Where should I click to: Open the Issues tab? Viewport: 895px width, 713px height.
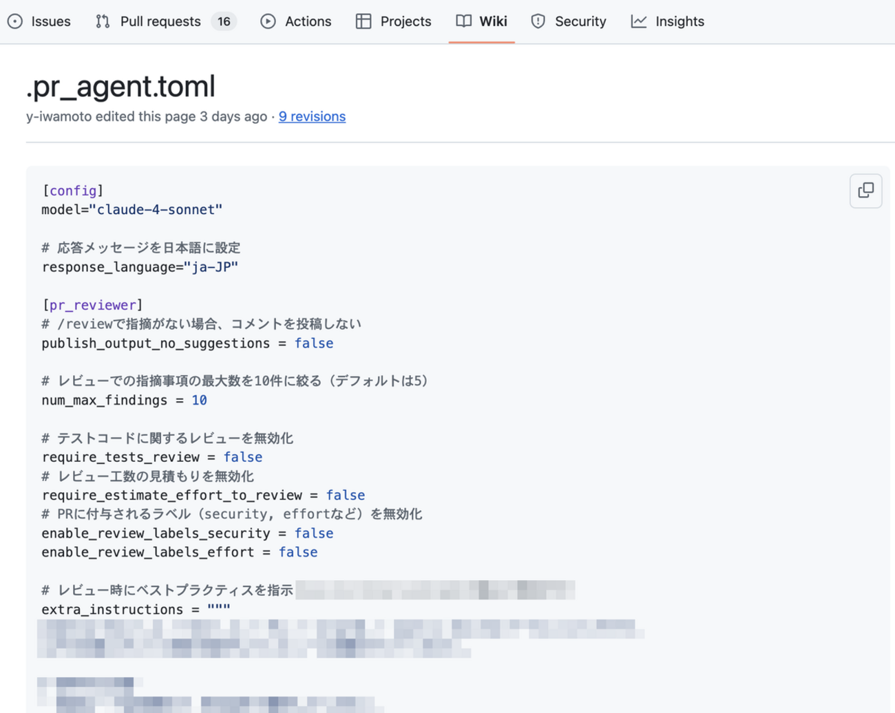[39, 21]
